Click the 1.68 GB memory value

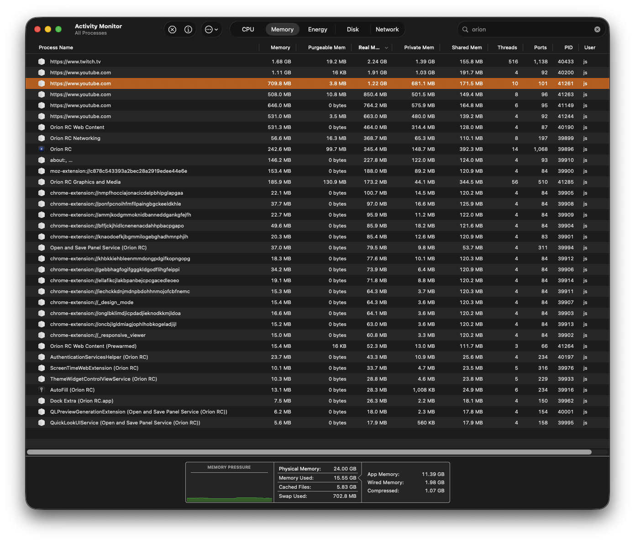(281, 62)
